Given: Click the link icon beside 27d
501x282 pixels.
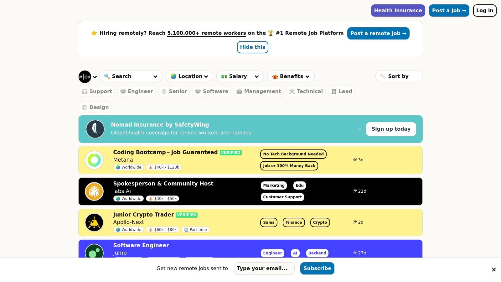Looking at the screenshot, I should 355,253.
